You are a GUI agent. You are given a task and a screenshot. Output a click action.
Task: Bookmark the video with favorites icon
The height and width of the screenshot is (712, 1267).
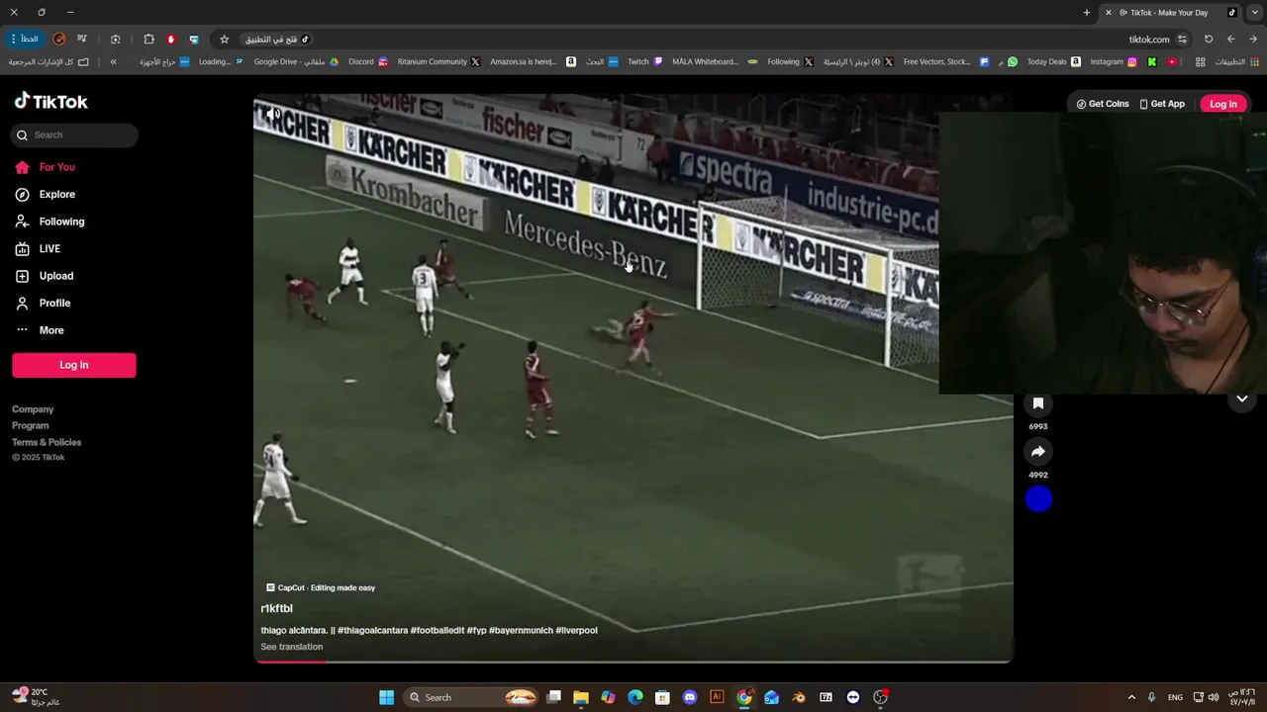(1038, 403)
